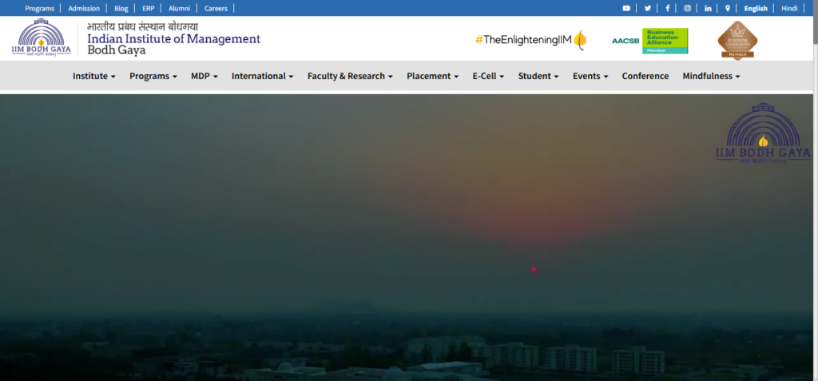
Task: Open the YouTube icon link
Action: [626, 8]
